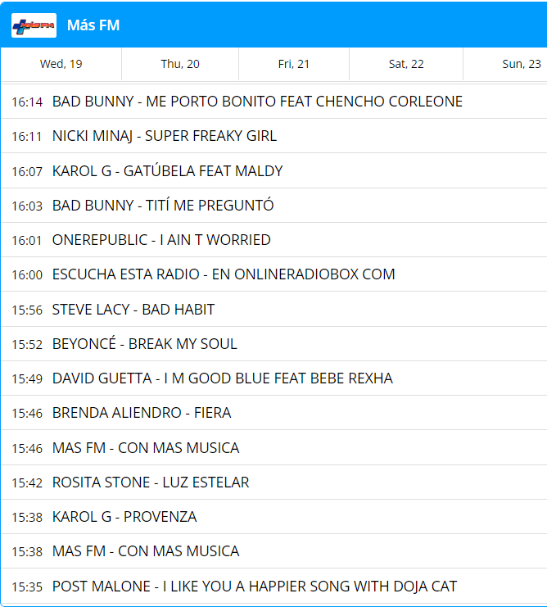Open Steve Lacy - Bad Habit track

click(133, 310)
